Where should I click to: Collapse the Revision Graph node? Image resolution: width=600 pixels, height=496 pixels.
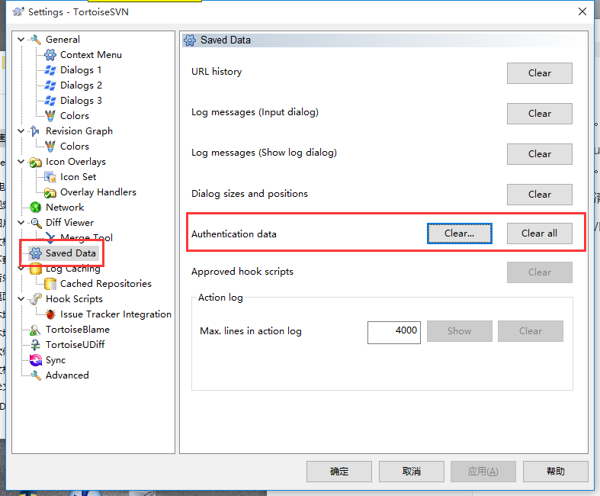click(21, 131)
